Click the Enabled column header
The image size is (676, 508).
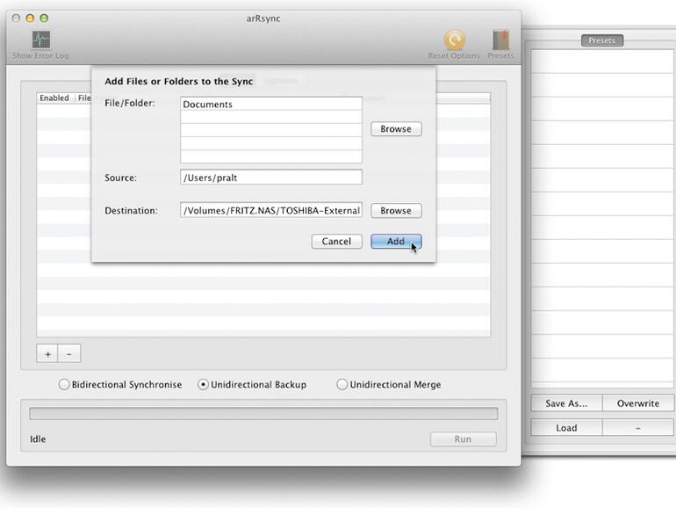click(x=54, y=98)
